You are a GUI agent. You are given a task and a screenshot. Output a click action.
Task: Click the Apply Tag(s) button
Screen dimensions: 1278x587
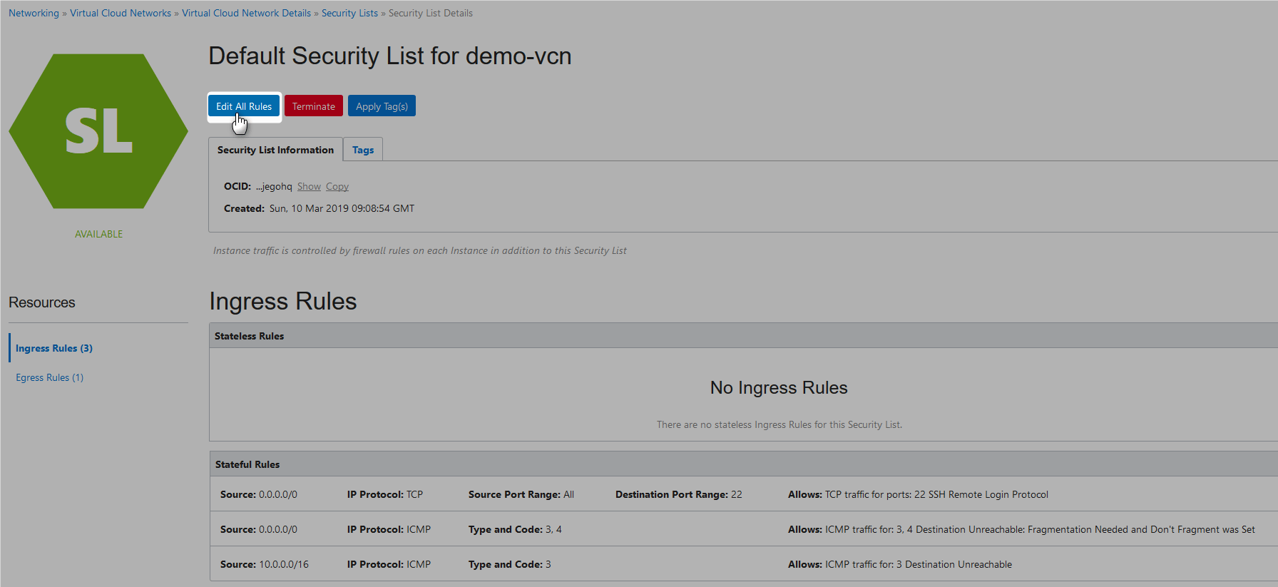click(382, 106)
